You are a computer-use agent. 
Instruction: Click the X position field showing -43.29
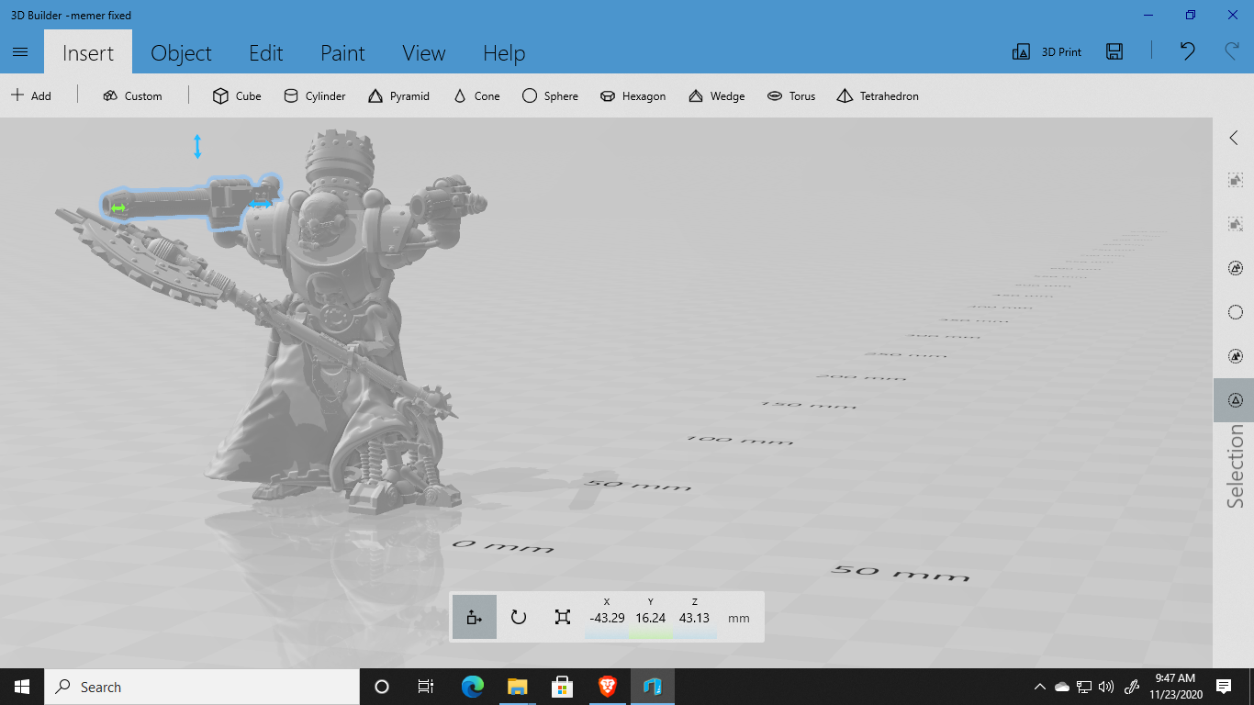(607, 618)
